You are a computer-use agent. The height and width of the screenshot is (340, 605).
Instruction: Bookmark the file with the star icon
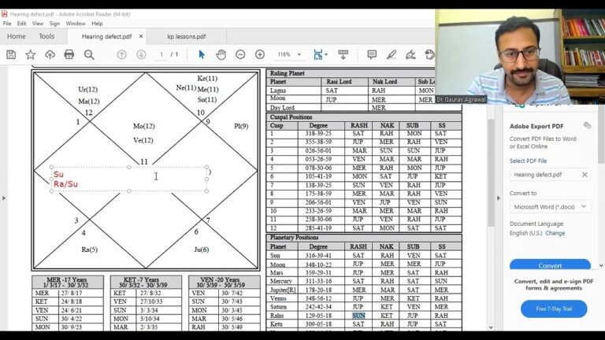[x=31, y=55]
